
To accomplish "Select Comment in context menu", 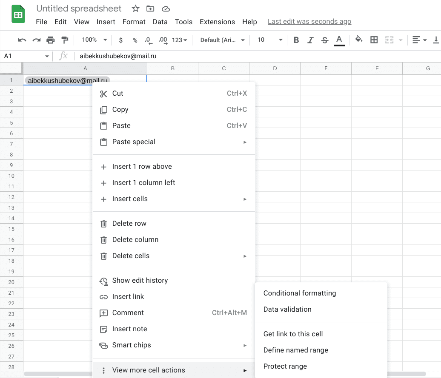I will click(x=174, y=313).
